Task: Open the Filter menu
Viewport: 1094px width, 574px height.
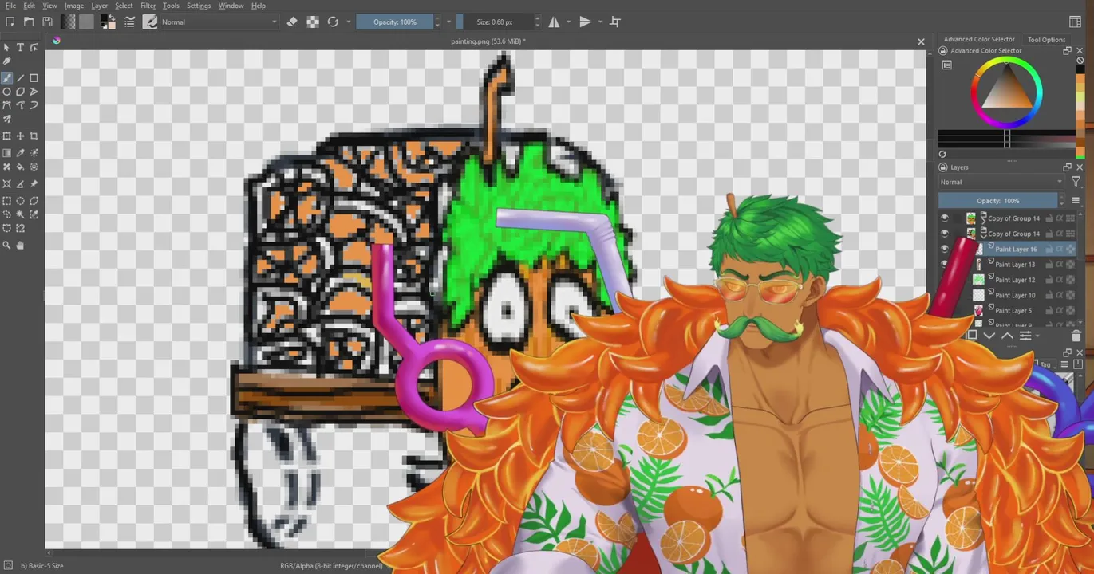Action: coord(148,6)
